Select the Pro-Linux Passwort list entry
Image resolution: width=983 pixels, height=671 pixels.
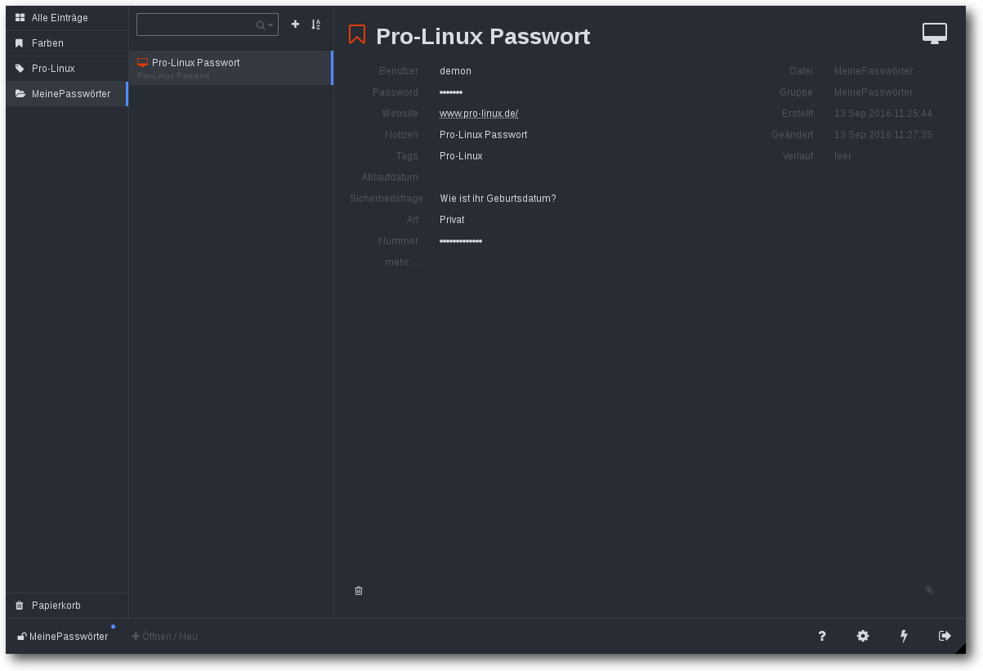230,68
